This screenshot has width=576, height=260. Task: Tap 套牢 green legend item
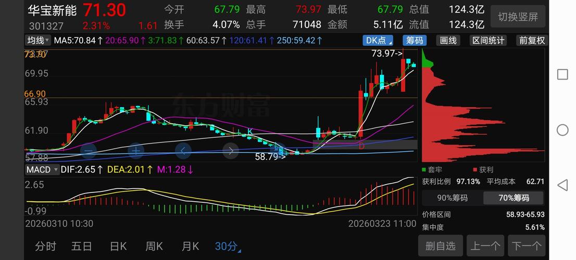tap(432, 170)
